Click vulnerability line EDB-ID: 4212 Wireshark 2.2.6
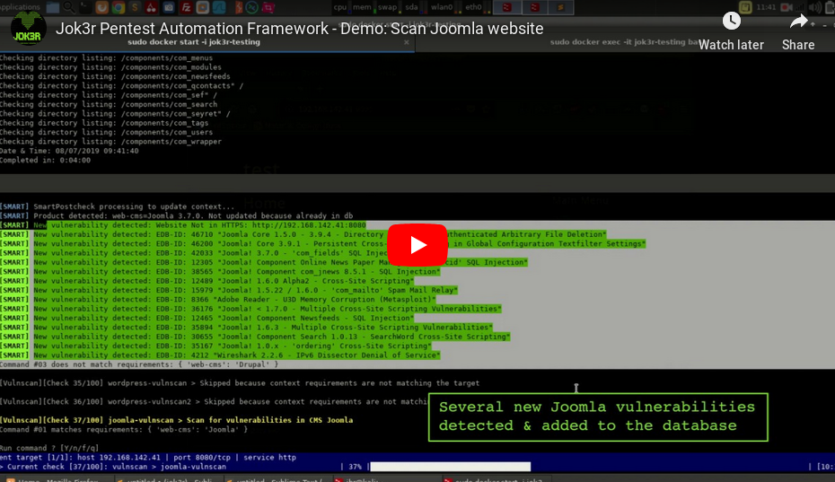 point(221,355)
